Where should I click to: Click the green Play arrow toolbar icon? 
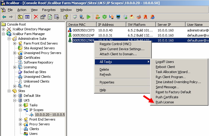89,17
